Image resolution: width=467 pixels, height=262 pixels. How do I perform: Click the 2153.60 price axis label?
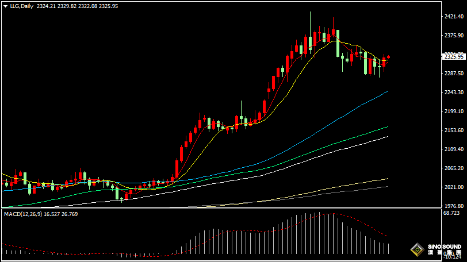tap(454, 130)
